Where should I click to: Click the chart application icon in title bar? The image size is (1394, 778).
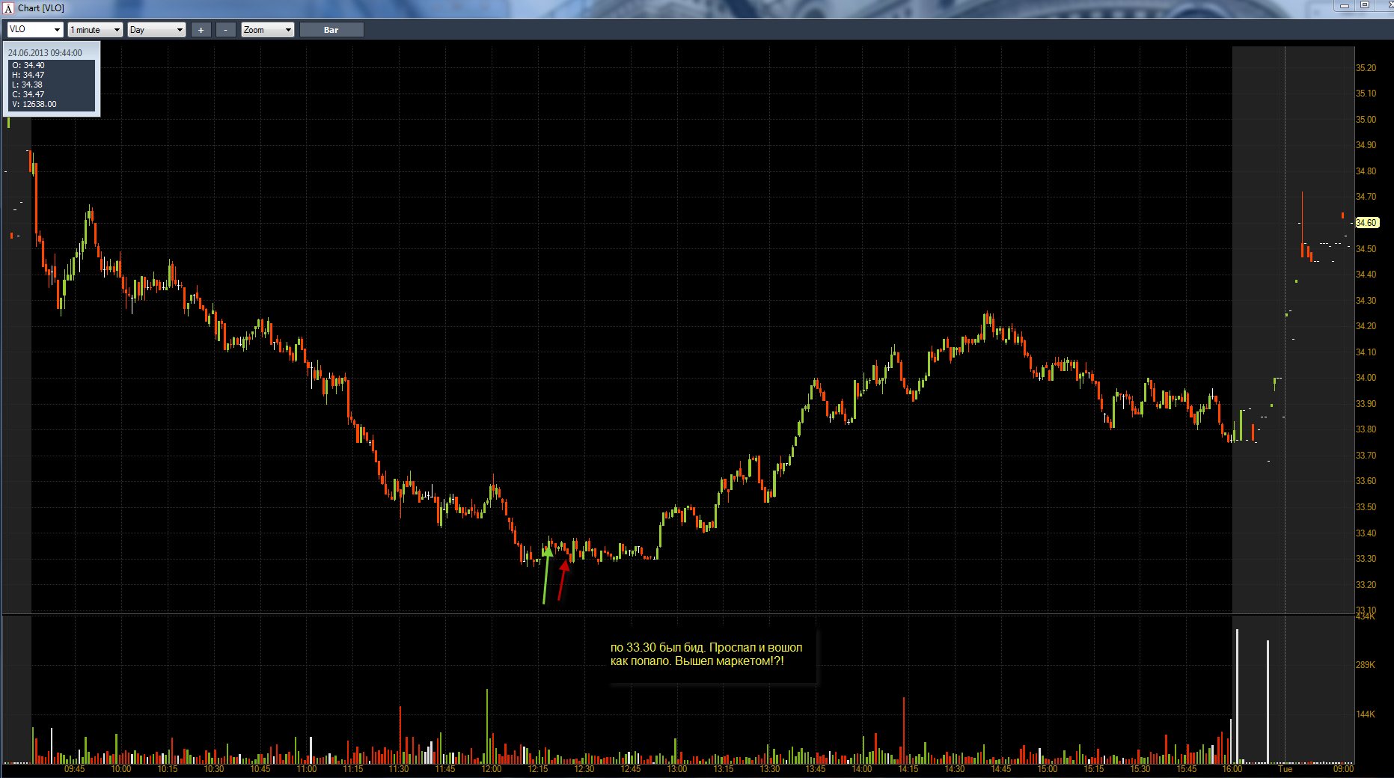pyautogui.click(x=8, y=8)
